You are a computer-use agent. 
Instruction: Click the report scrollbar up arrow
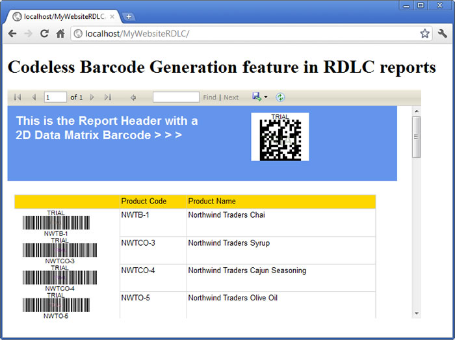417,111
